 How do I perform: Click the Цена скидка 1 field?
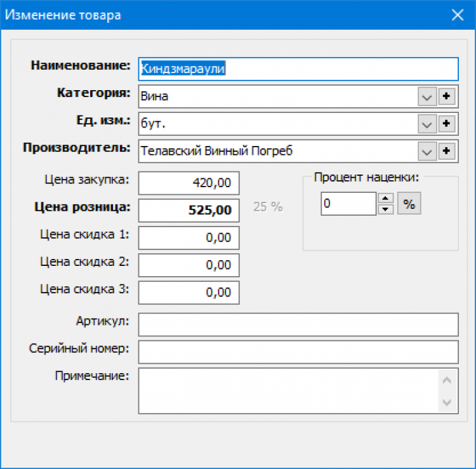point(189,238)
